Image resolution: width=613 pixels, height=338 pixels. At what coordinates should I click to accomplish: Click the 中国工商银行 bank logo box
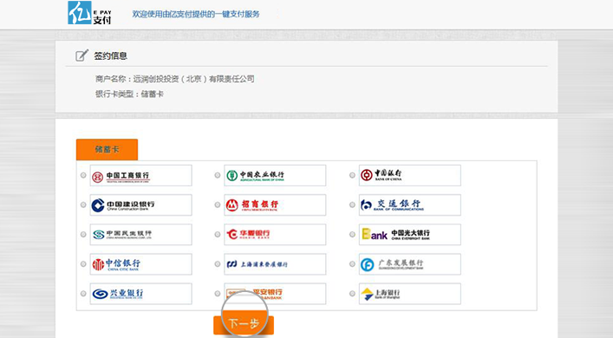pyautogui.click(x=140, y=175)
